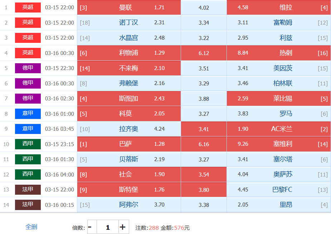Click the 全删 delete-all link

[31, 227]
